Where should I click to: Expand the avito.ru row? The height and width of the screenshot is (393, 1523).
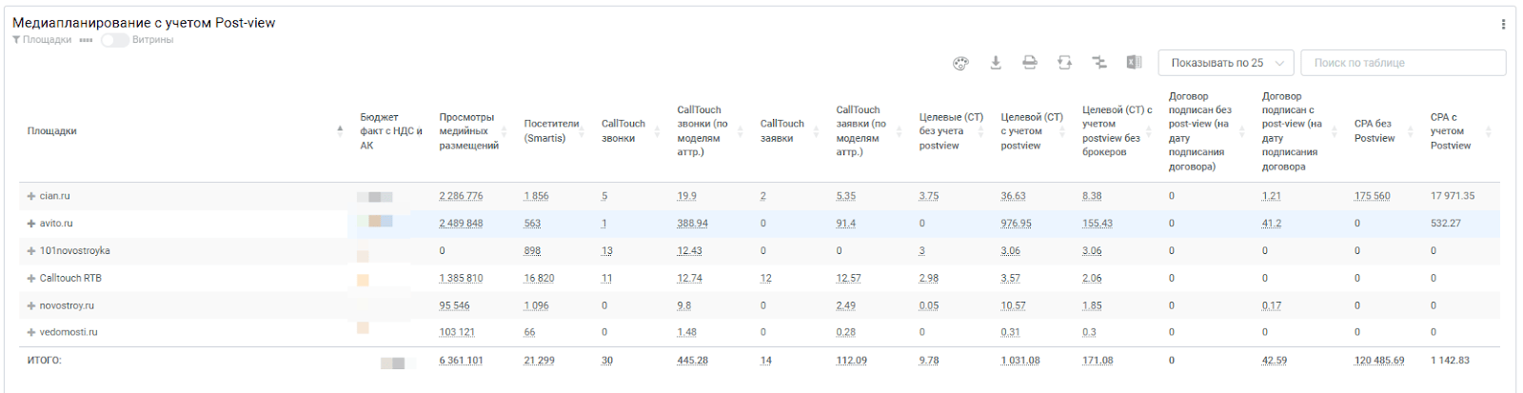(x=31, y=224)
